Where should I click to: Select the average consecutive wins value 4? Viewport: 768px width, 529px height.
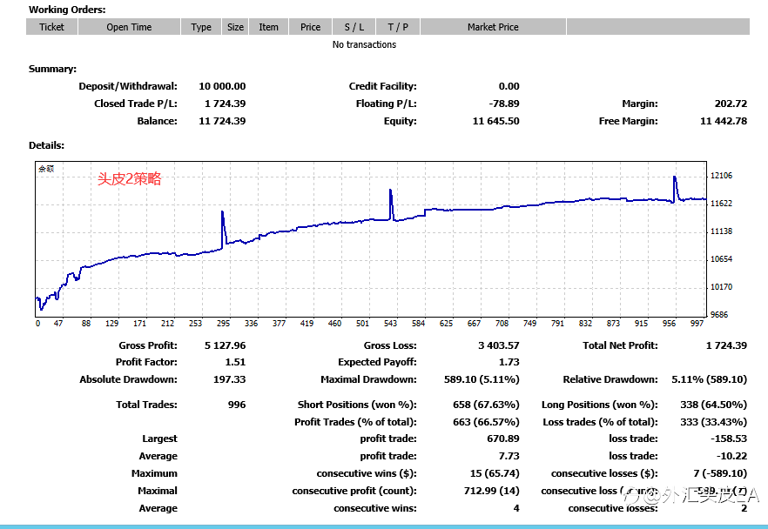pos(516,508)
